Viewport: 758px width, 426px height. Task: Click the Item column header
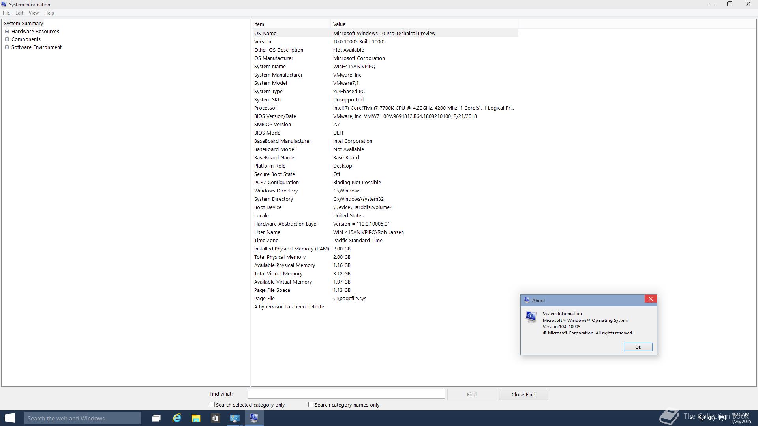291,24
